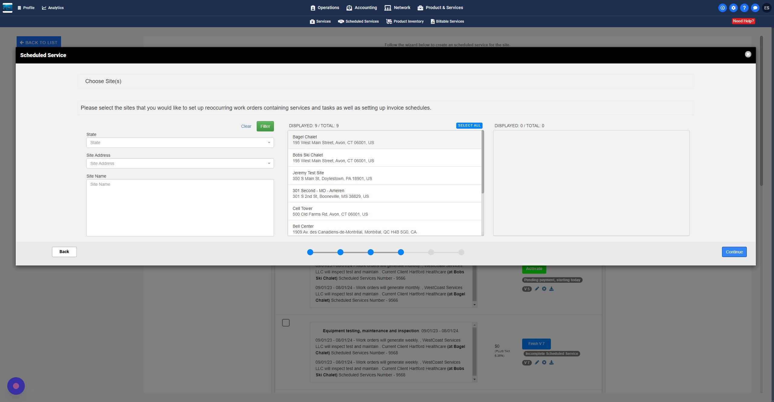The width and height of the screenshot is (774, 402).
Task: Click the fifth wizard progress step dot
Action: coord(431,252)
